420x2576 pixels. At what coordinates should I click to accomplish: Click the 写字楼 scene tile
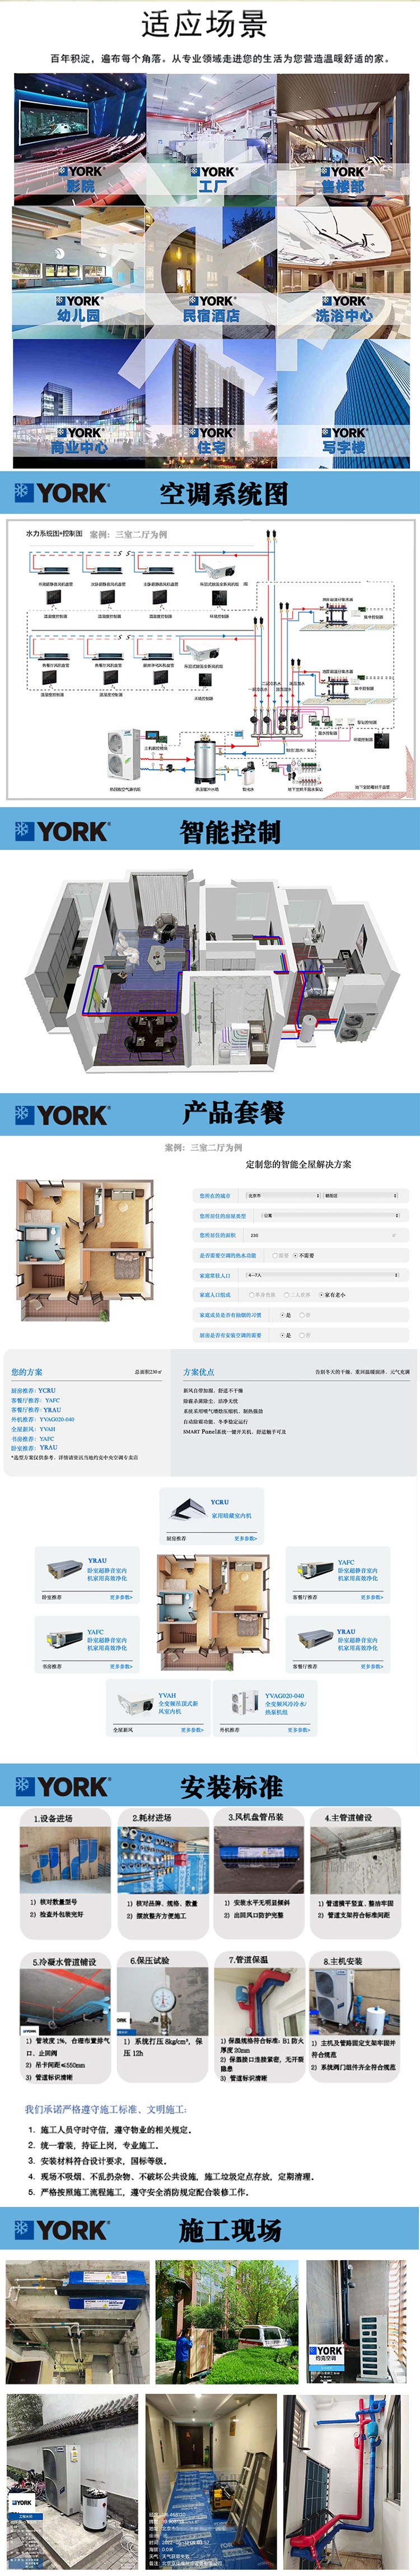(x=343, y=405)
